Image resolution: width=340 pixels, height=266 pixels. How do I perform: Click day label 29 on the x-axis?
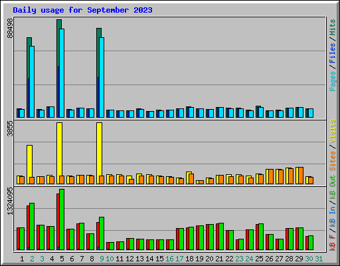299,259
